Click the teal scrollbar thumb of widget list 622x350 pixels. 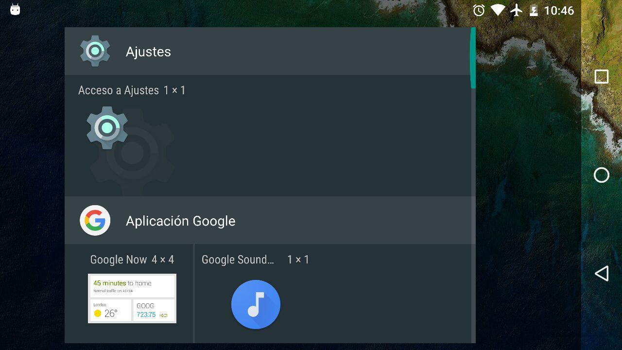click(473, 58)
